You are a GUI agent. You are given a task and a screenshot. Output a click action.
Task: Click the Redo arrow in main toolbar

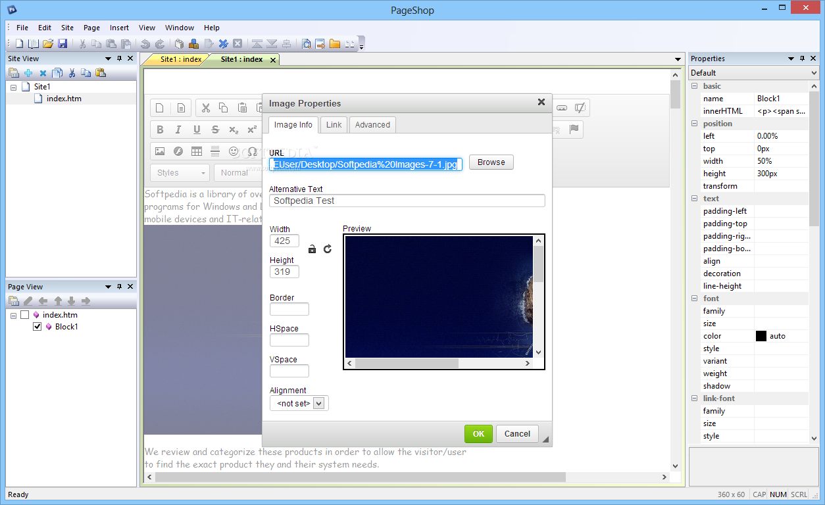[159, 44]
